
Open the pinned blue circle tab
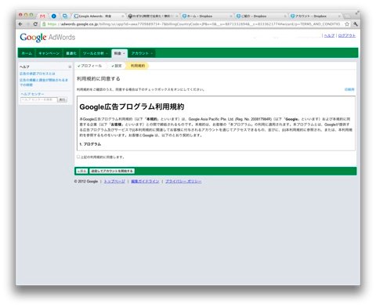pyautogui.click(x=53, y=16)
